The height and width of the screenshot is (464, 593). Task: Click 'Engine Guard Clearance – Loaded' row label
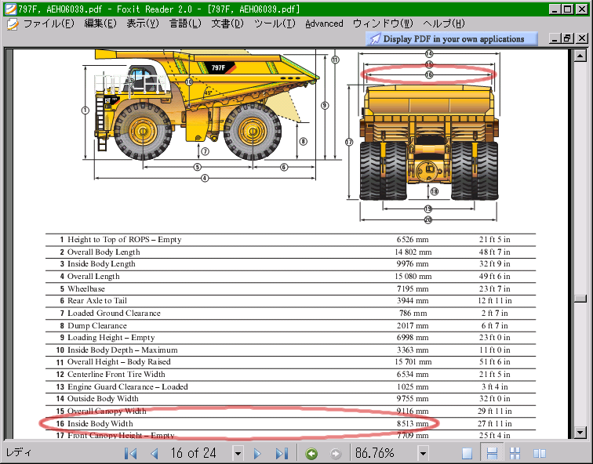pyautogui.click(x=128, y=387)
